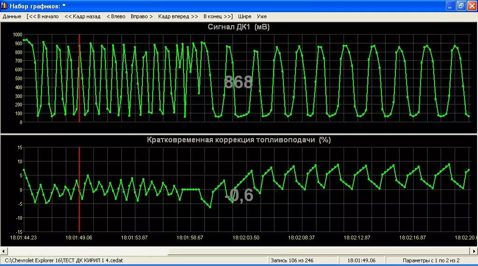Image resolution: width=478 pixels, height=266 pixels.
Task: Open the Данные menu
Action: [x=12, y=16]
